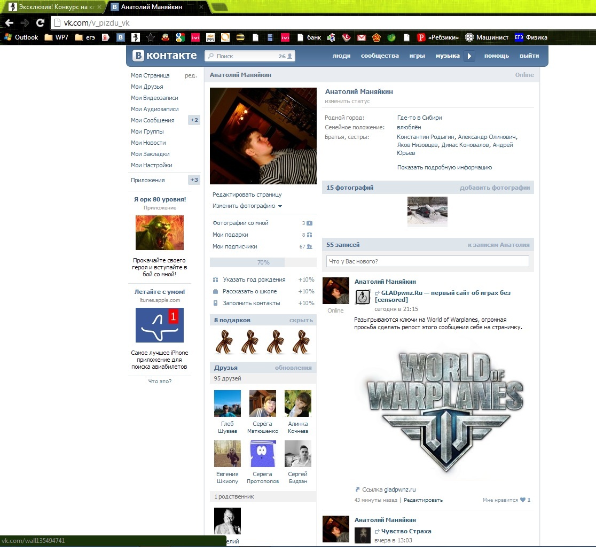The width and height of the screenshot is (596, 552).
Task: Click the subscribers icon beside Мои подписчики
Action: [309, 247]
